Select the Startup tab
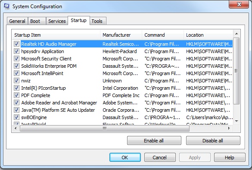The height and width of the screenshot is (170, 252). pos(78,20)
